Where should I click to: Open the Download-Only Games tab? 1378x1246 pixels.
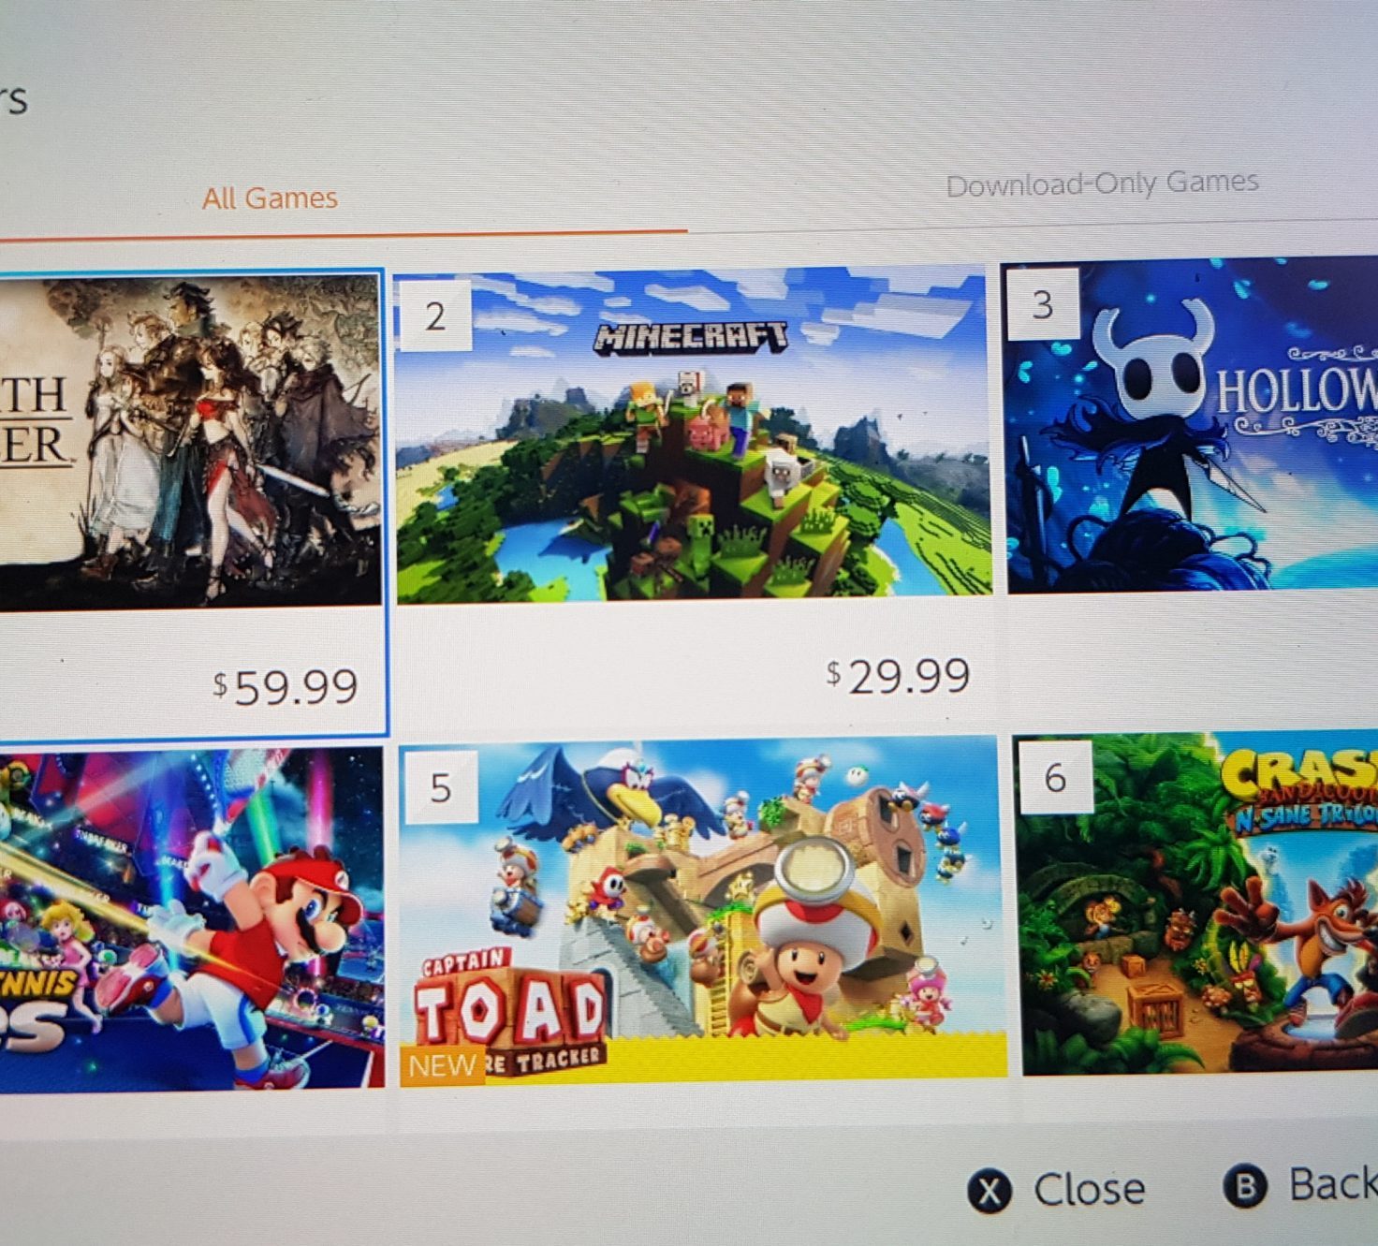point(1102,183)
